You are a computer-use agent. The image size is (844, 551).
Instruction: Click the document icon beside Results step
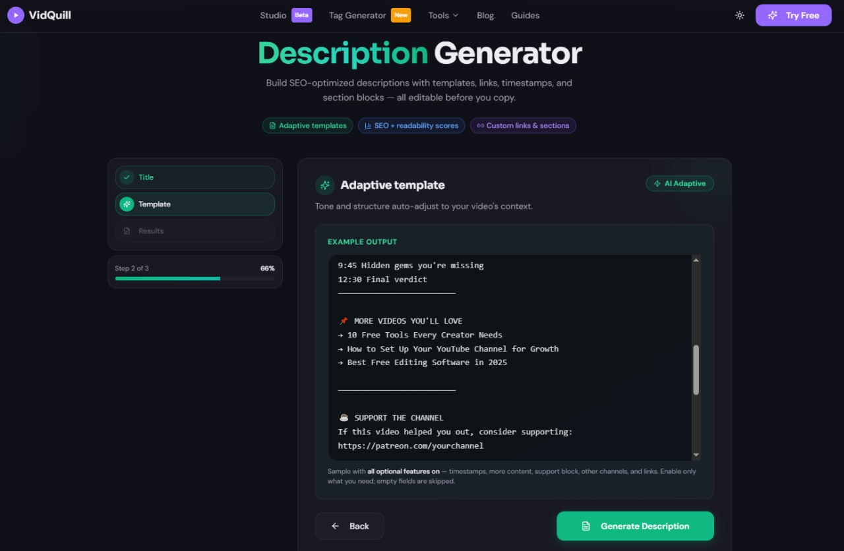click(127, 231)
